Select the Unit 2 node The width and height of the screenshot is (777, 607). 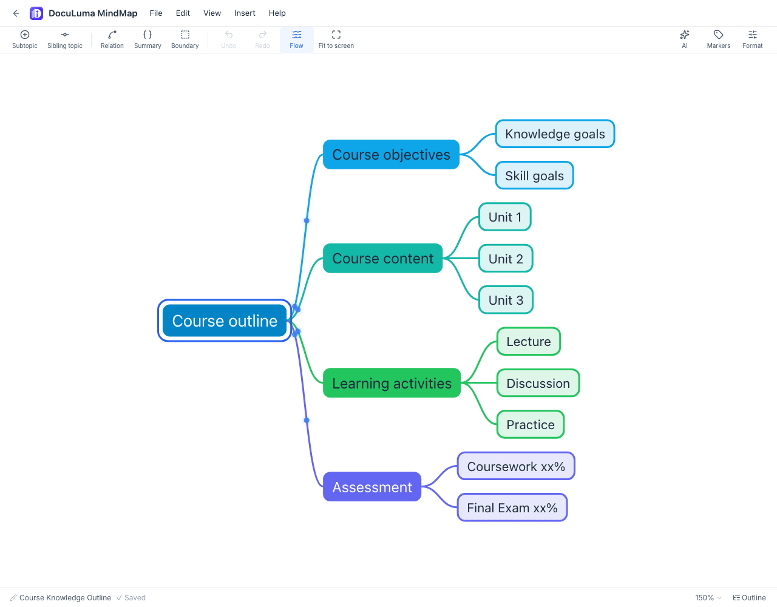pyautogui.click(x=506, y=259)
